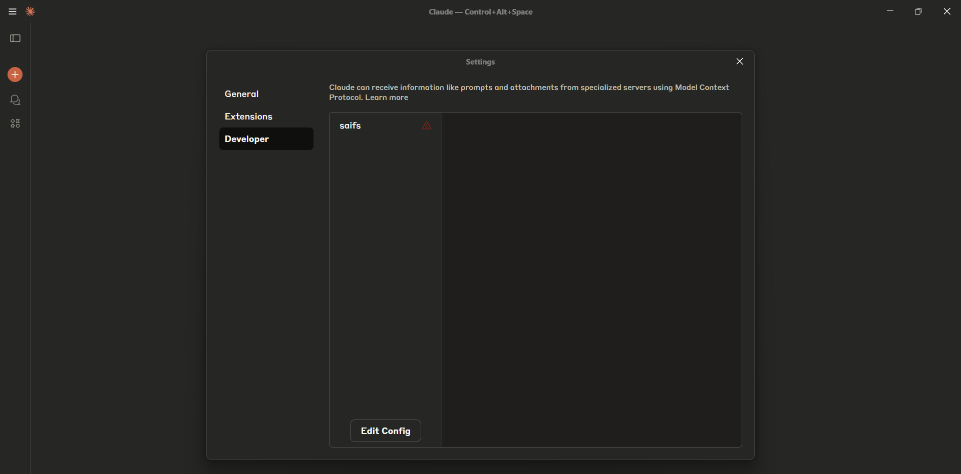Toggle the sidebar panel icon
Image resolution: width=961 pixels, height=474 pixels.
click(16, 38)
